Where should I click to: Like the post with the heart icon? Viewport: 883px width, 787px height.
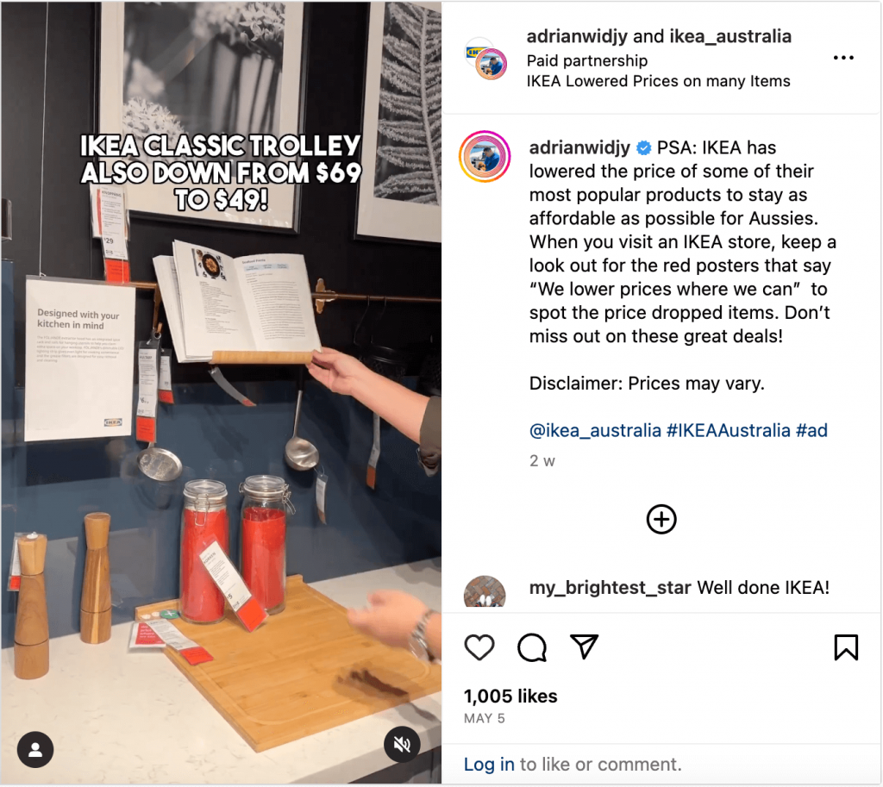(479, 646)
